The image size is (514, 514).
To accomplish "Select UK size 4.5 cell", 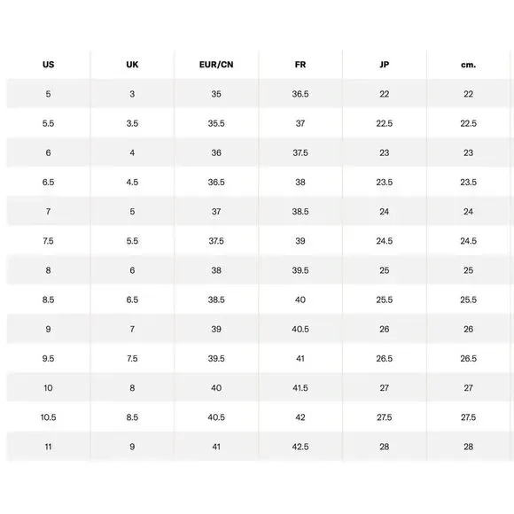I will point(132,183).
